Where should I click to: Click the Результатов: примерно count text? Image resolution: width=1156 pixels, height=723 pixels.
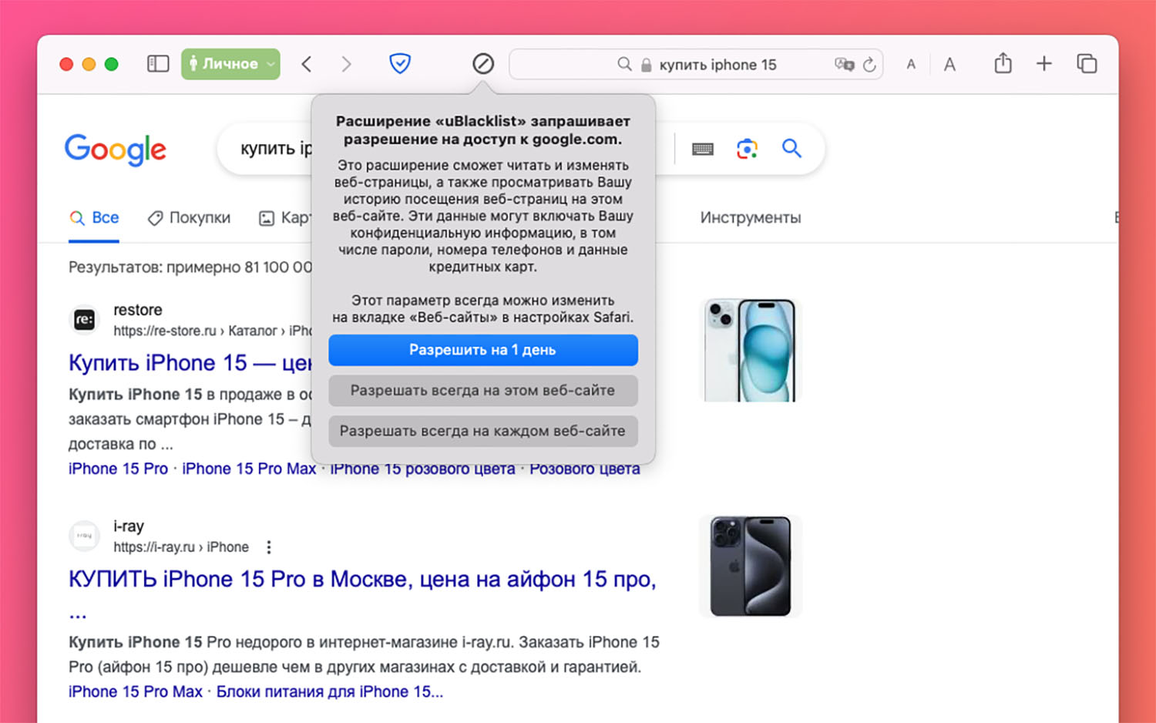[x=190, y=267]
